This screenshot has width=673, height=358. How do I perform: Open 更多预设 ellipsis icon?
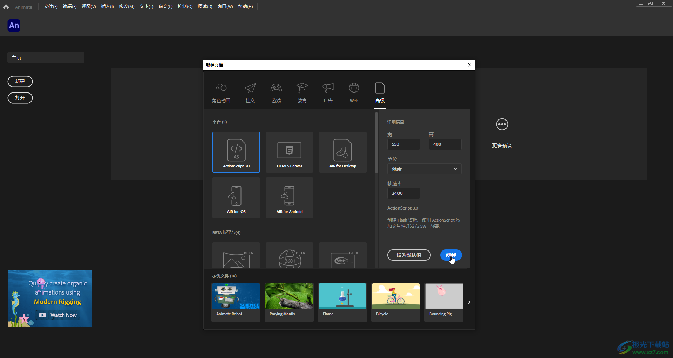pos(502,124)
